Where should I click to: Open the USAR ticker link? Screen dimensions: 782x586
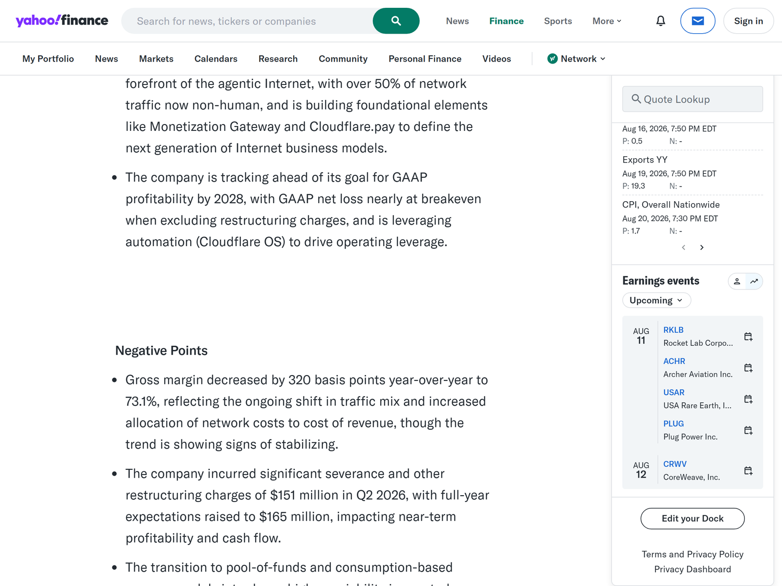click(674, 393)
